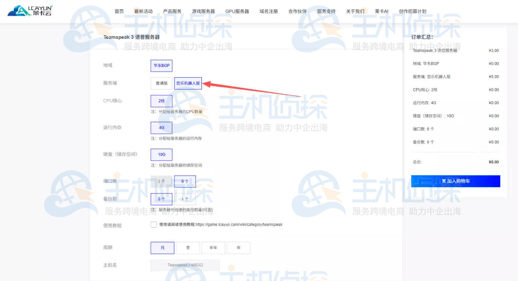Open the 莱卡AI link
This screenshot has width=518, height=281.
382,12
